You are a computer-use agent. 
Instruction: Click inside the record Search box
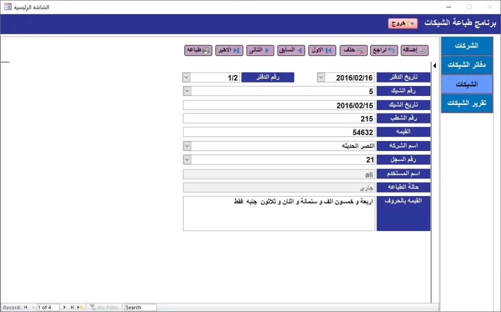point(140,307)
